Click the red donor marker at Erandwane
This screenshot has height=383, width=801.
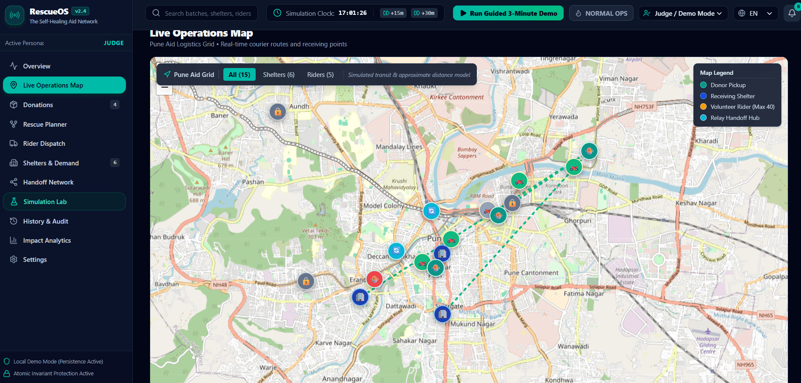coord(374,279)
